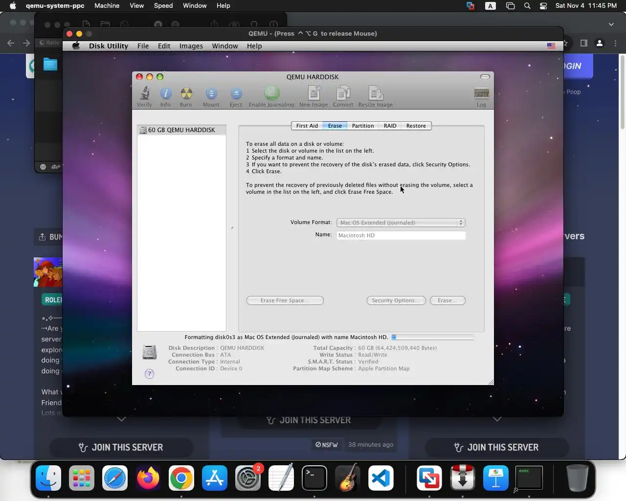Image resolution: width=626 pixels, height=501 pixels.
Task: Click the Eject toolbar icon
Action: (236, 96)
